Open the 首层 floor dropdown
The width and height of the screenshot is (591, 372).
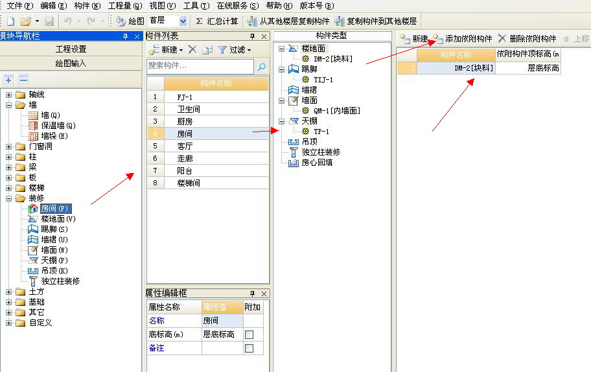click(183, 21)
